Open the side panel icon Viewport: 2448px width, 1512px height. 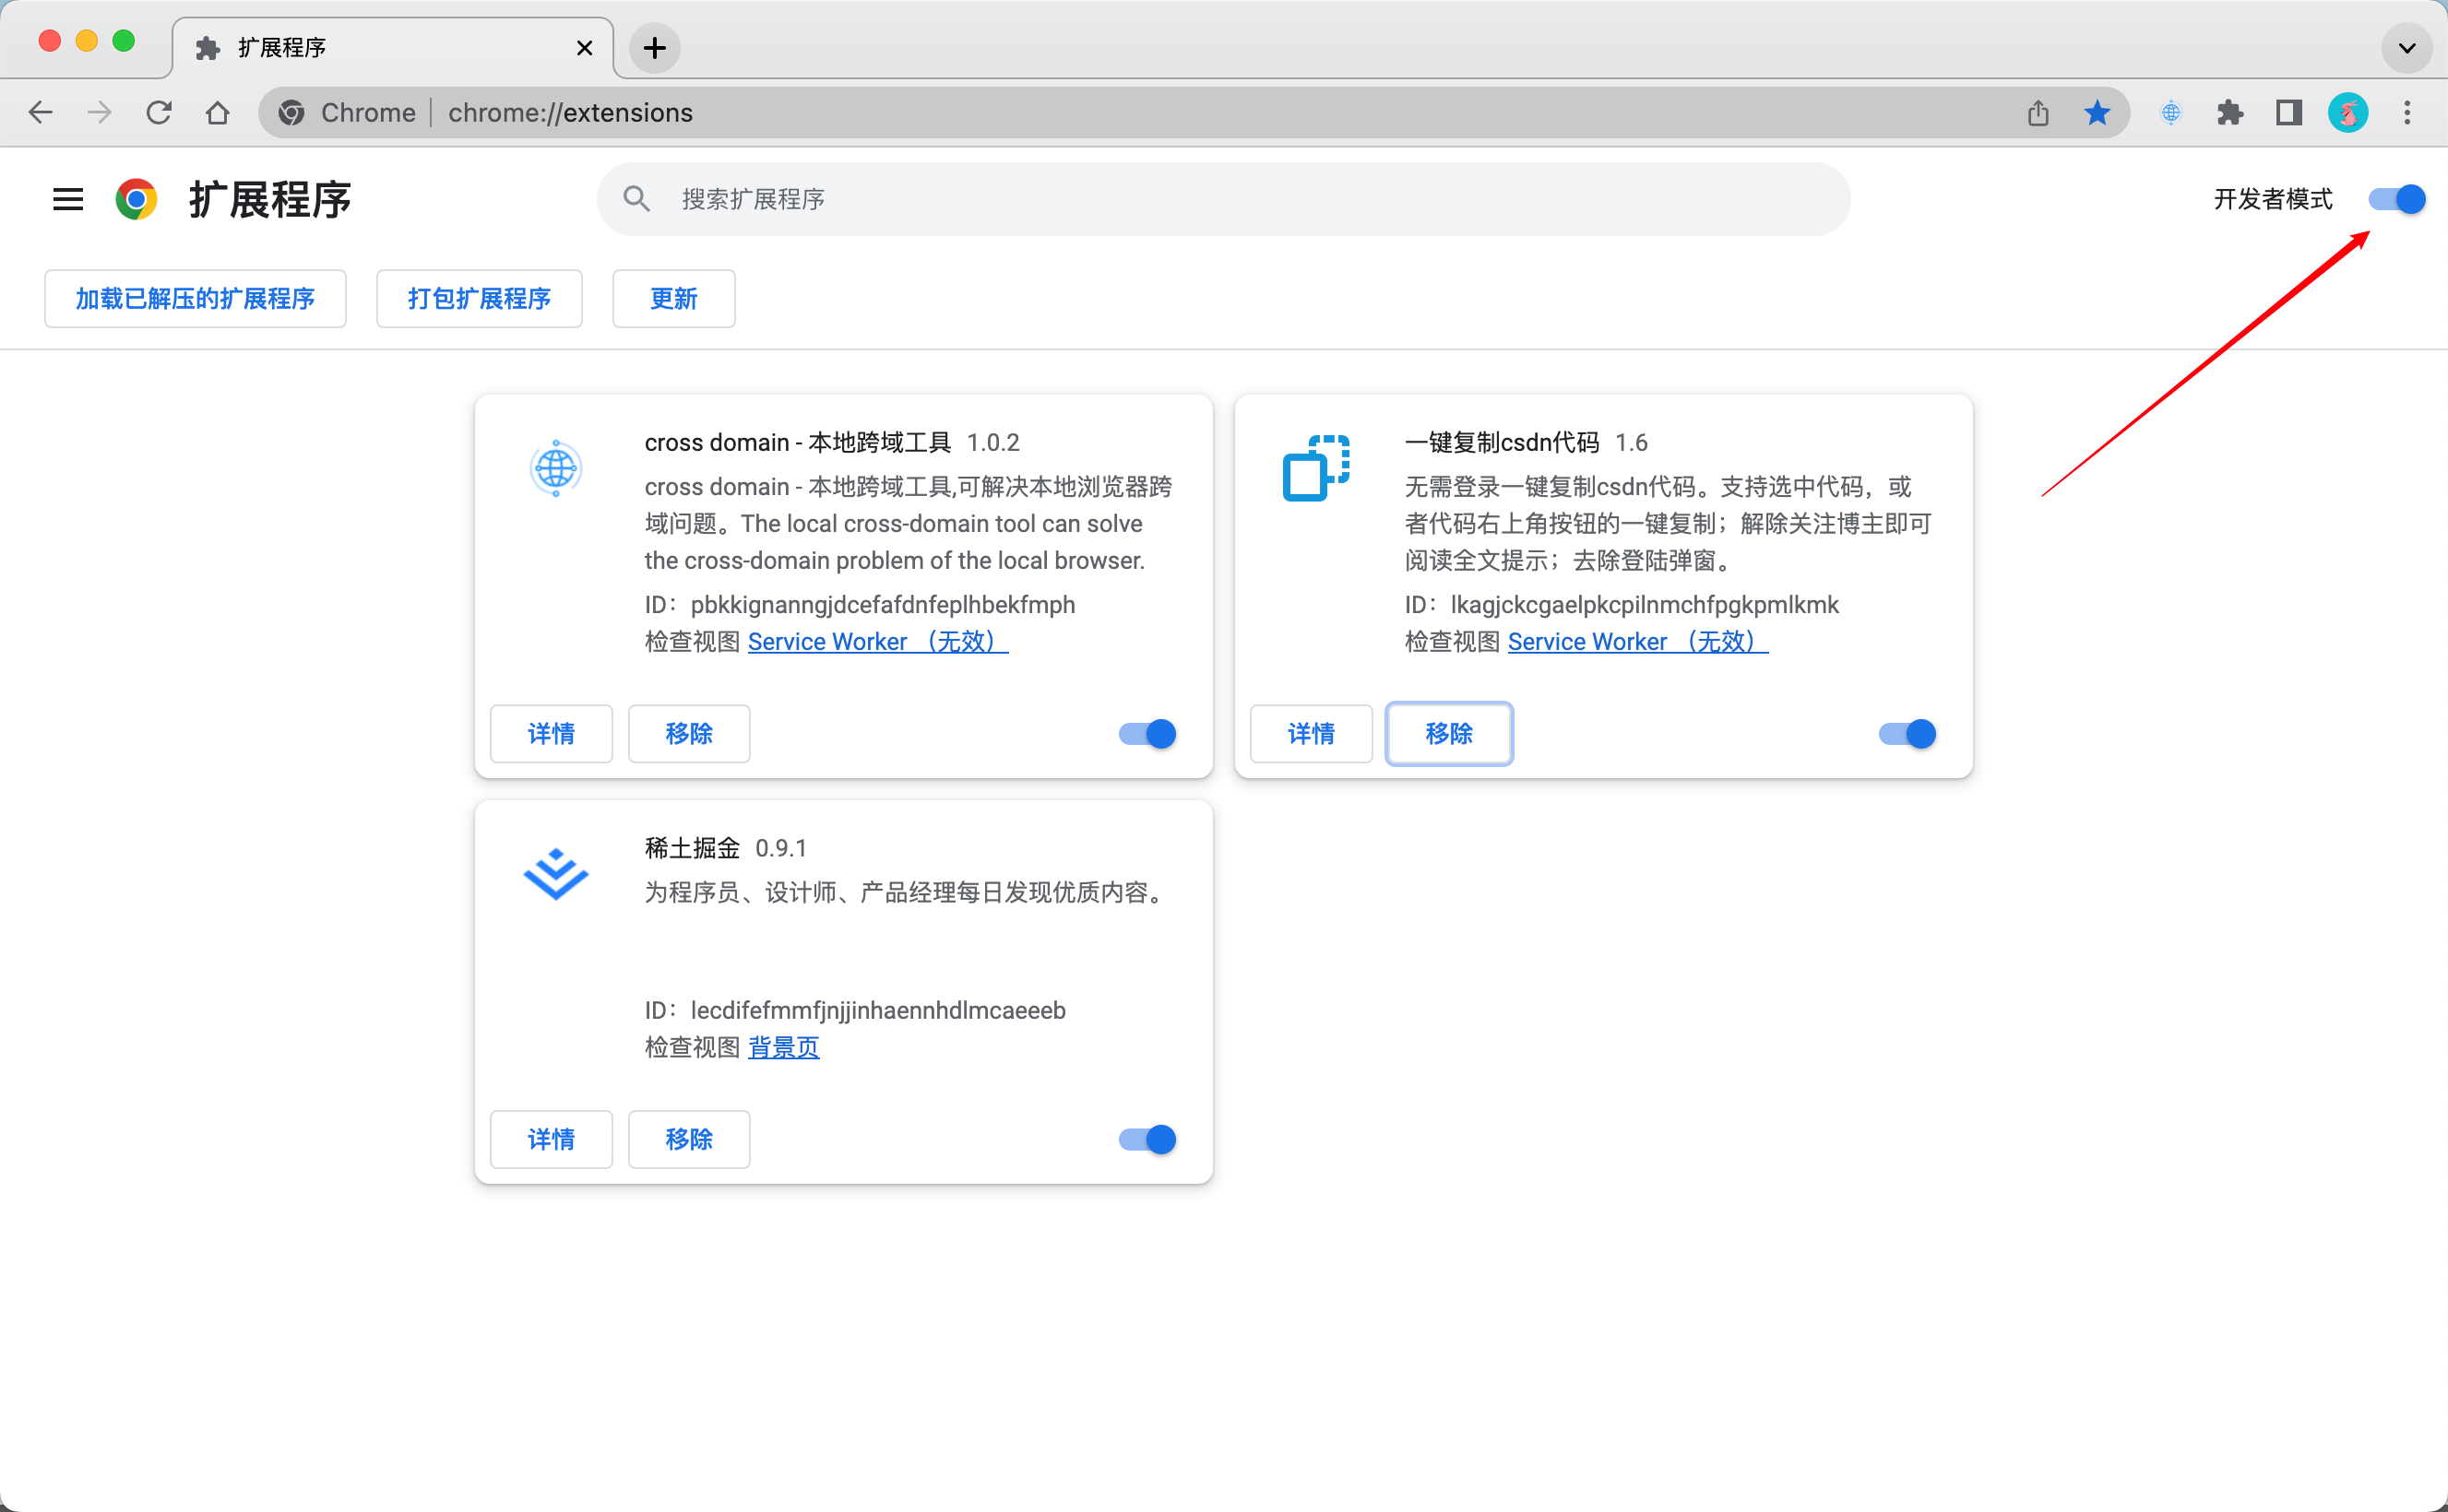pyautogui.click(x=2288, y=112)
